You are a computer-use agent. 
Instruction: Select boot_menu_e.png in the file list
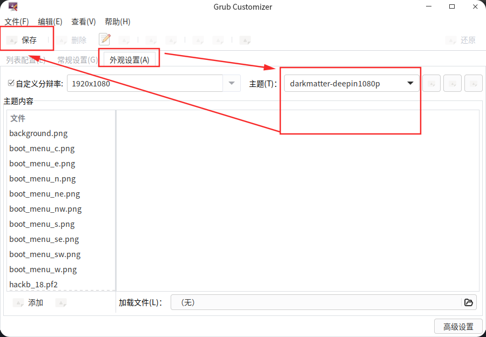point(61,164)
